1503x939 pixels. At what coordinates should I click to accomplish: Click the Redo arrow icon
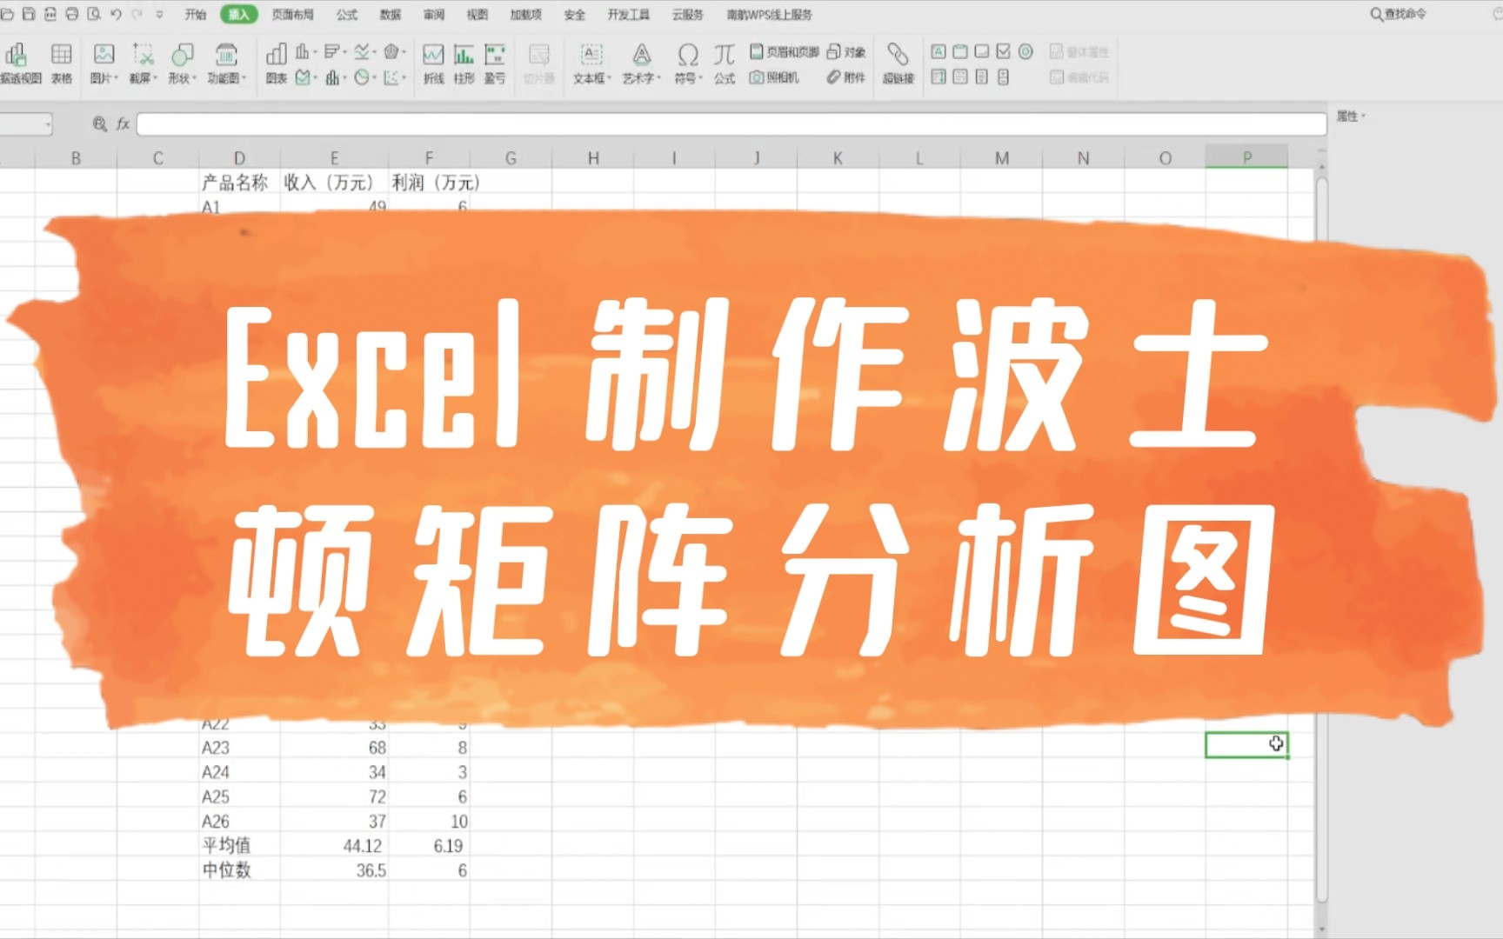pyautogui.click(x=137, y=14)
